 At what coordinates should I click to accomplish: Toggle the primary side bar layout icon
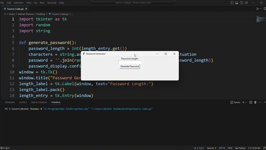point(232,3)
